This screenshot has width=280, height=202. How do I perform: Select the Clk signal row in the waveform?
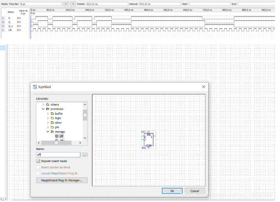[x=15, y=30]
